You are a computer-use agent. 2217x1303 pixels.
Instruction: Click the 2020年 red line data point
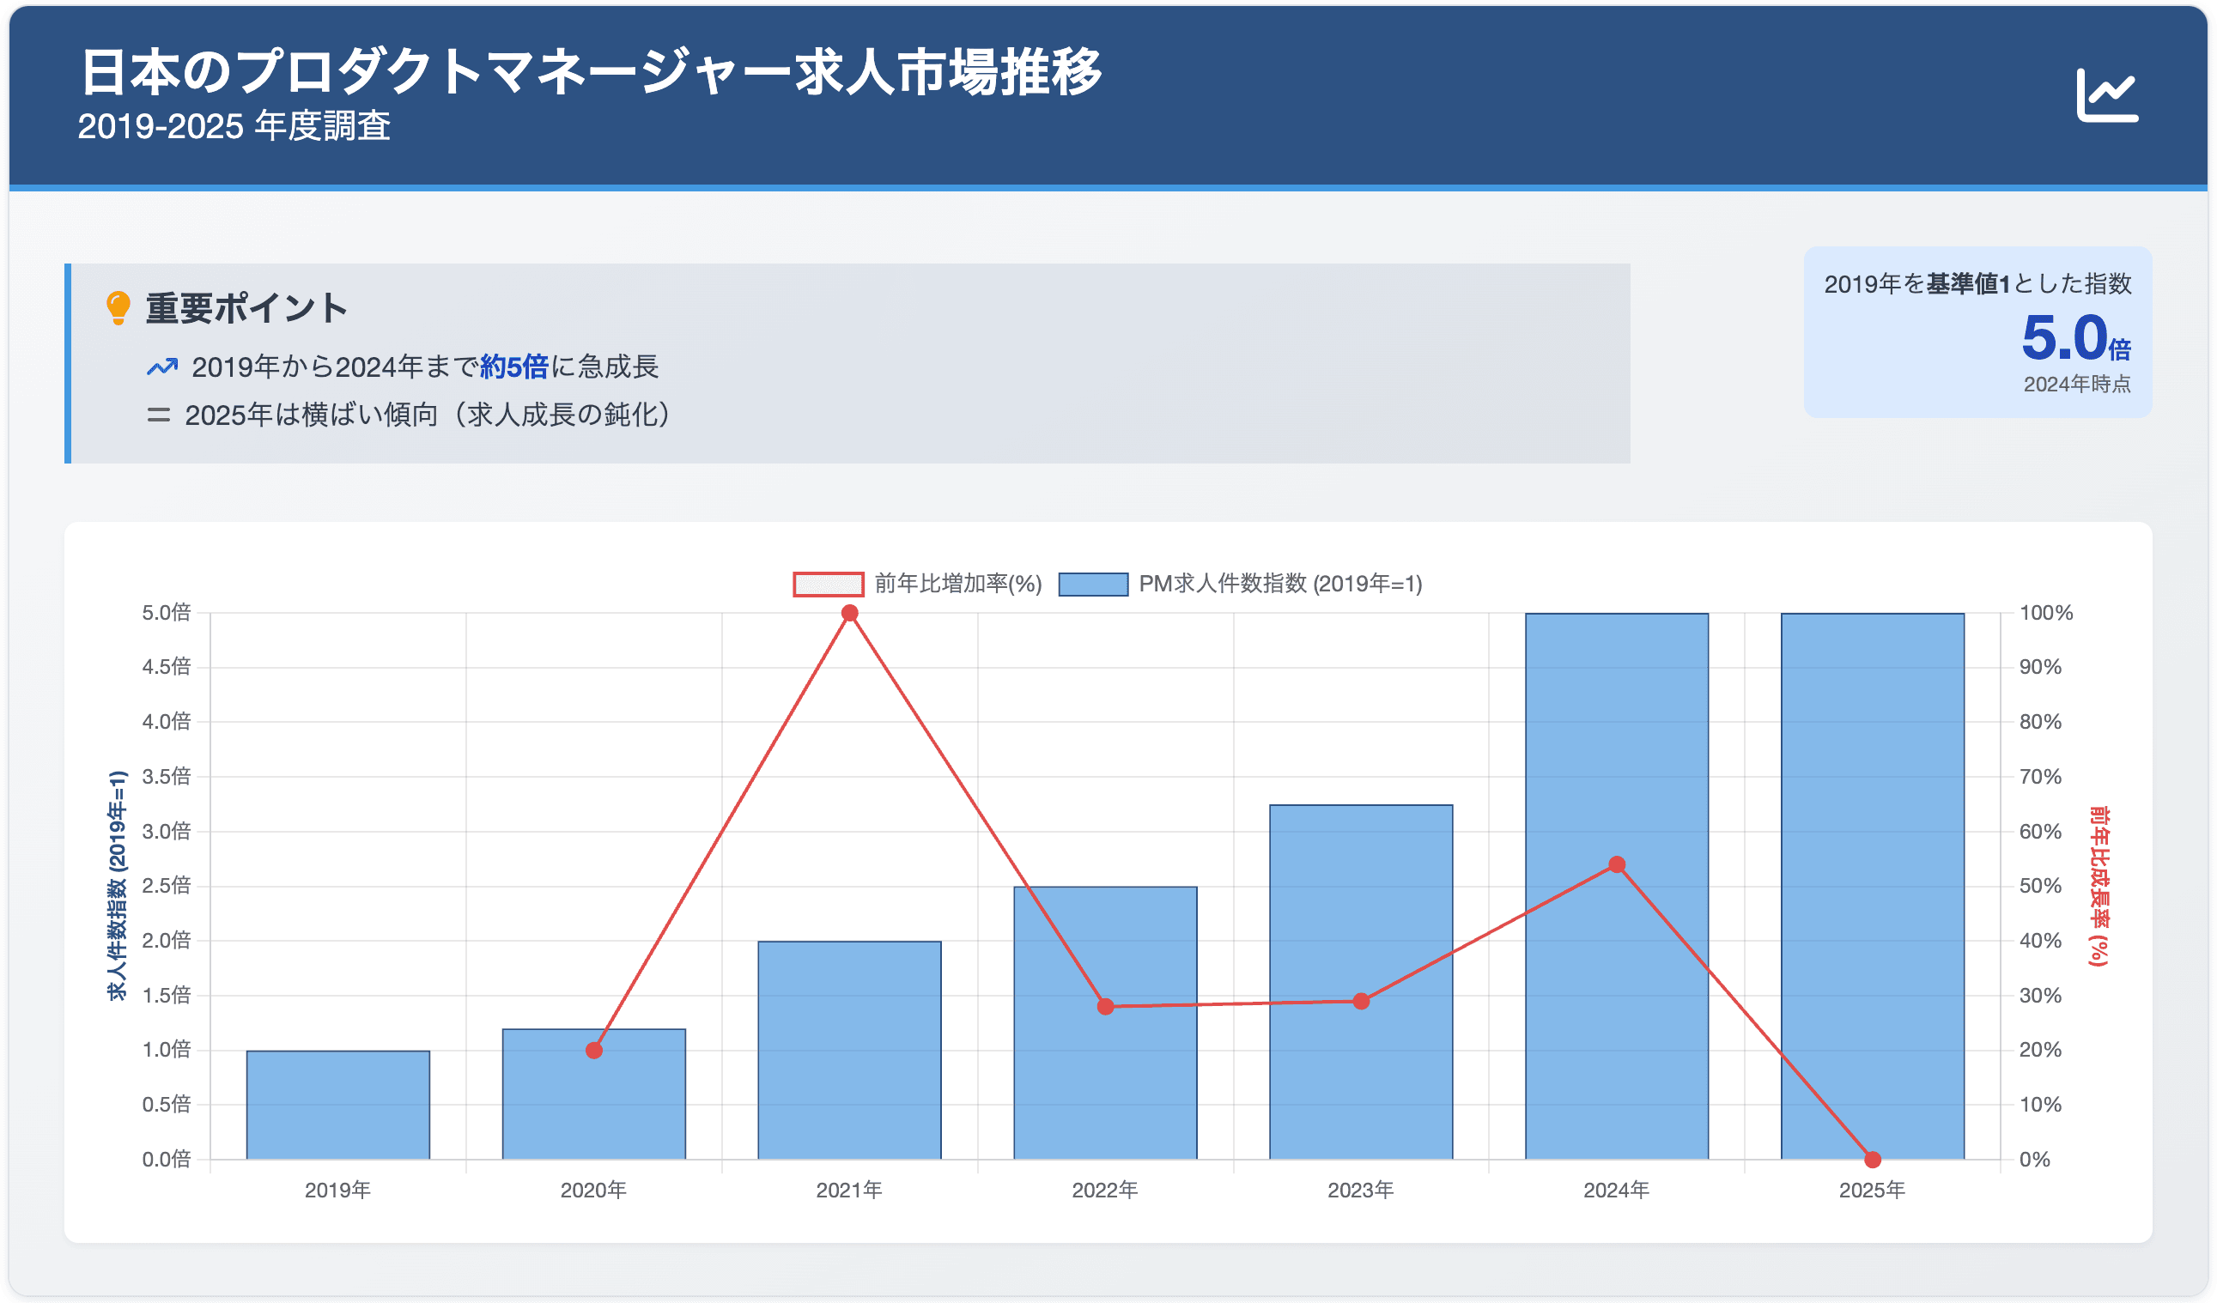594,1051
